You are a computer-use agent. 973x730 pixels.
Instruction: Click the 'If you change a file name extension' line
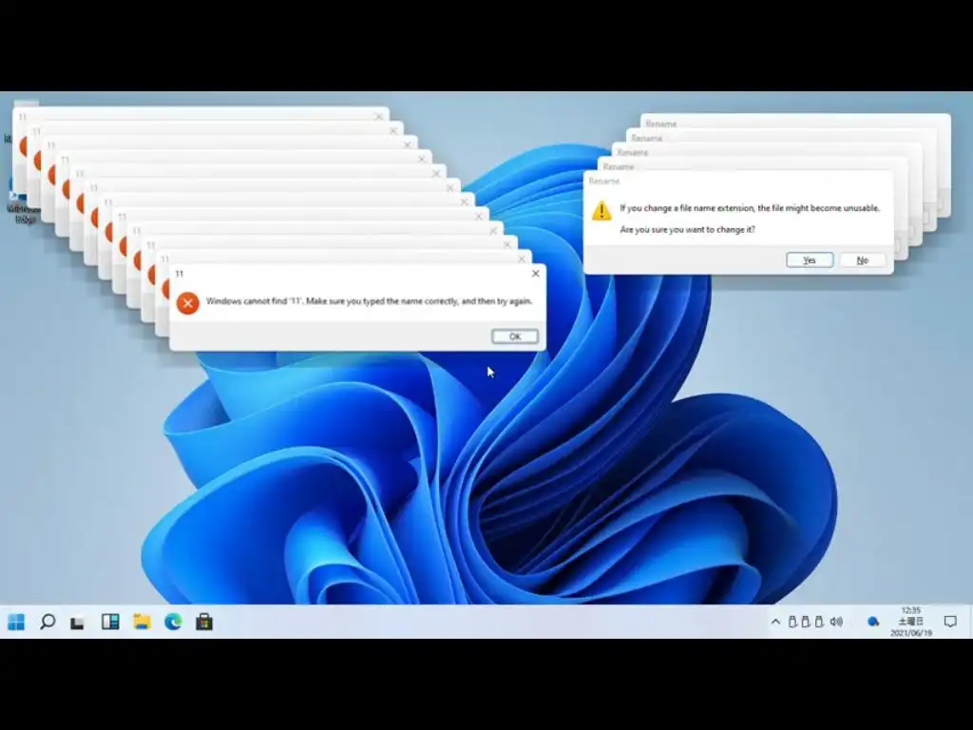[750, 208]
